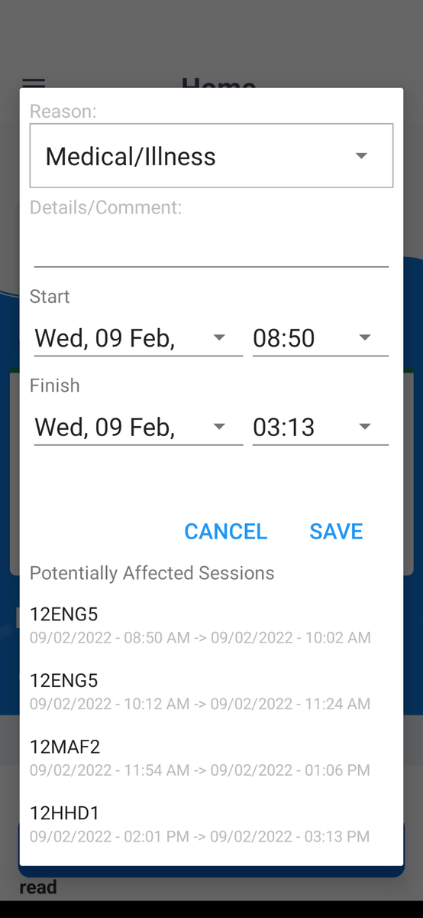Select the 12ENG5 10:12 AM session
The height and width of the screenshot is (918, 423).
coord(211,692)
